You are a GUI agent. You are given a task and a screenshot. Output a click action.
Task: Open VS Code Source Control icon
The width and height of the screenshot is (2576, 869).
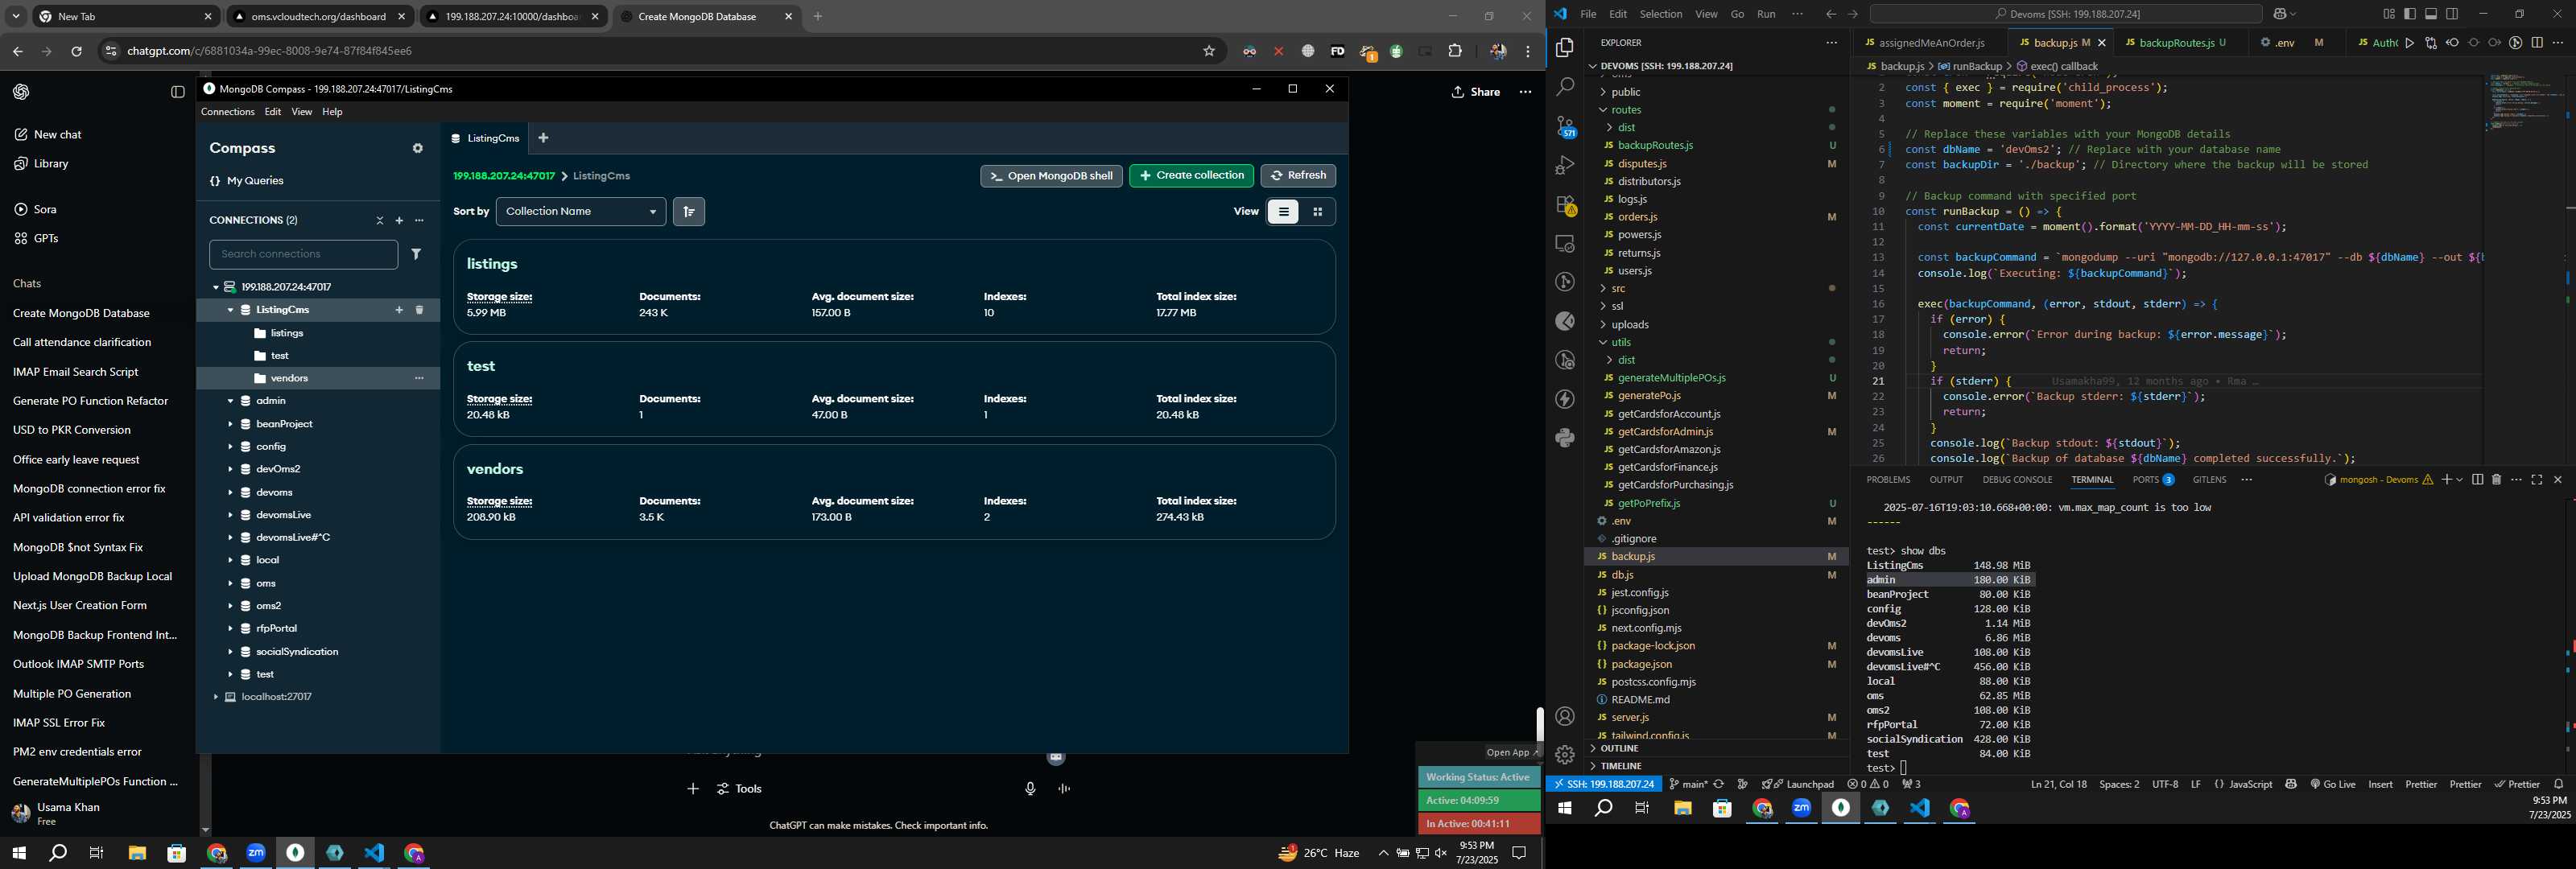pyautogui.click(x=1565, y=127)
